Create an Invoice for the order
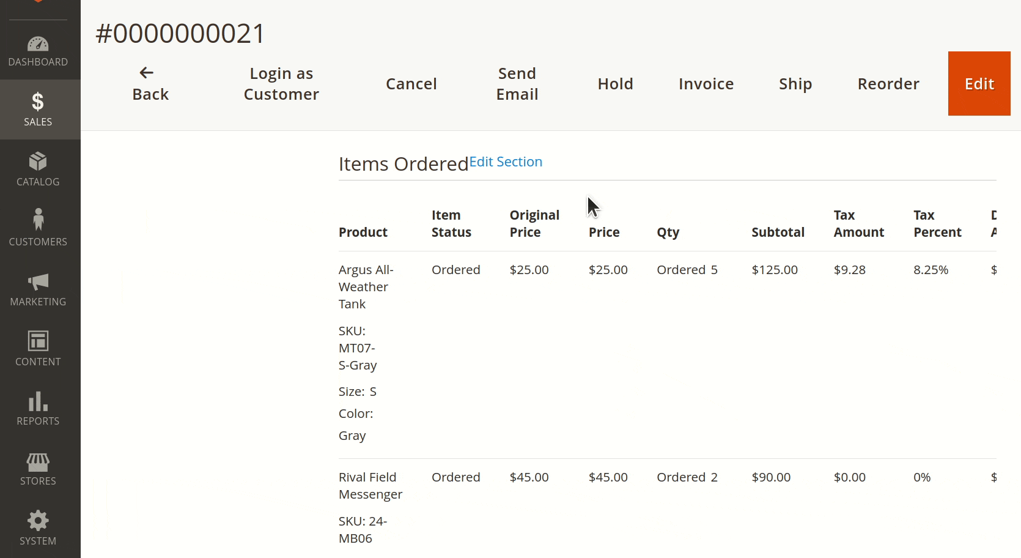Image resolution: width=1021 pixels, height=558 pixels. (706, 83)
